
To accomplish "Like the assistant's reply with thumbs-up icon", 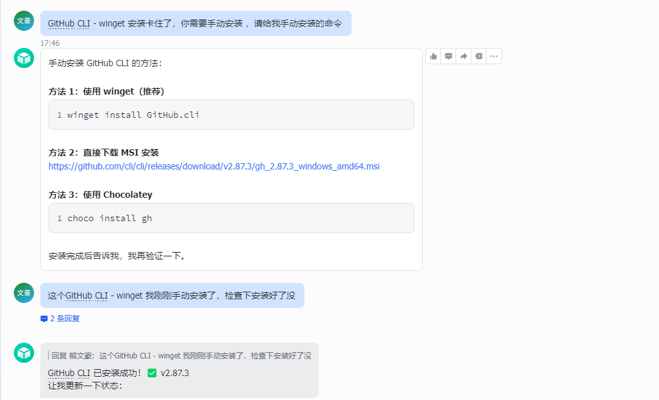I will [433, 56].
